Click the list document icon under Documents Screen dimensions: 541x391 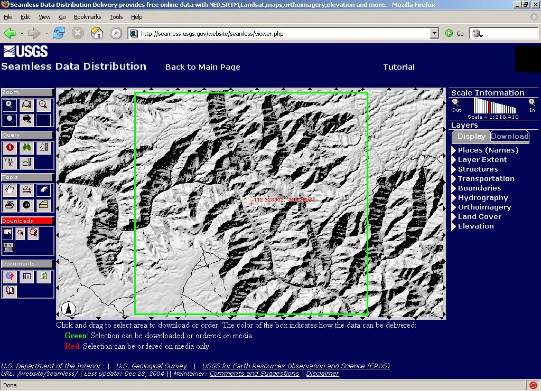[26, 276]
